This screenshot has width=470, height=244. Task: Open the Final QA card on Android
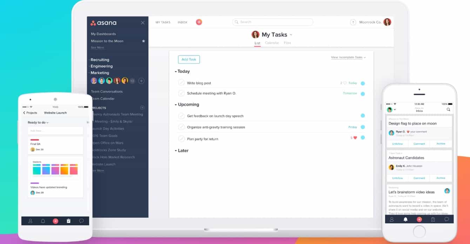pyautogui.click(x=55, y=145)
